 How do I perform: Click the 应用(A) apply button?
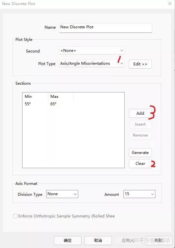129,241
